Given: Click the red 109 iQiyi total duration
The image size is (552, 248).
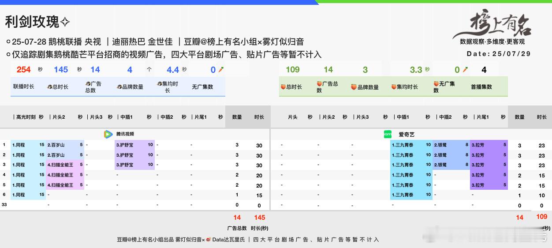Looking at the screenshot, I should point(542,217).
